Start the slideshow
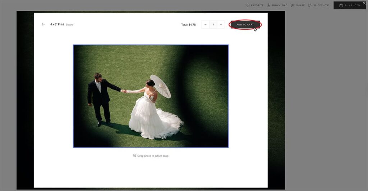The width and height of the screenshot is (368, 191). pyautogui.click(x=318, y=5)
